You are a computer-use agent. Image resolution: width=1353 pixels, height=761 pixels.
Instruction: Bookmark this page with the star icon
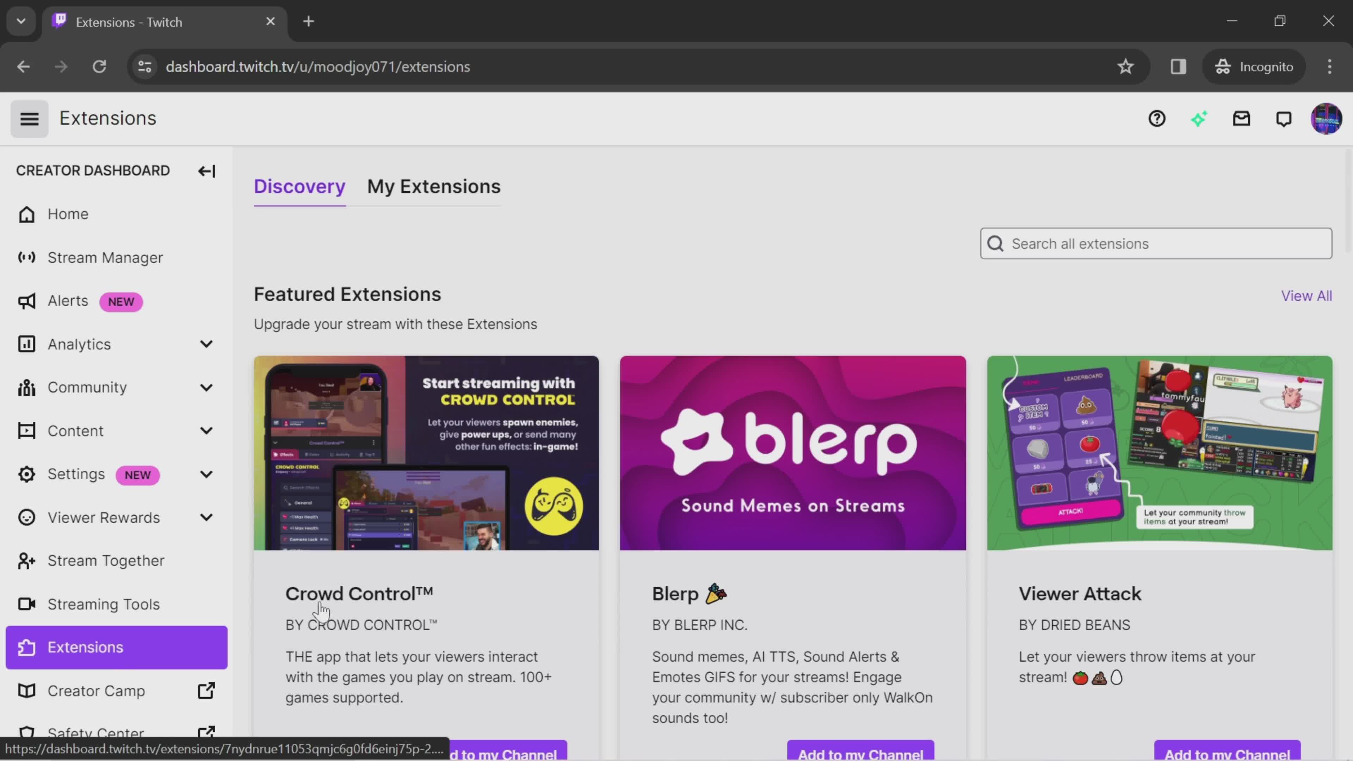1125,67
